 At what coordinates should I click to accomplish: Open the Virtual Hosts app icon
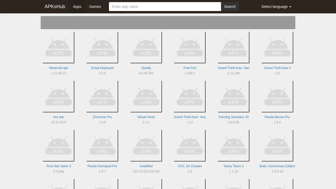[146, 97]
